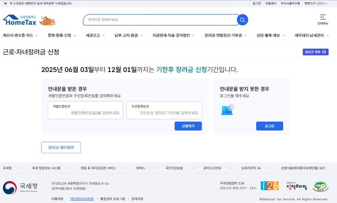This screenshot has height=203, width=337.
Task: Click the 국세상담센터 126 text
Action: [x=232, y=183]
